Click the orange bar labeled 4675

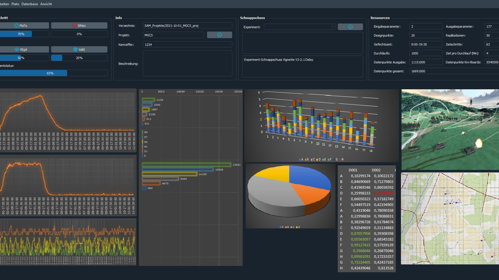[x=151, y=183]
